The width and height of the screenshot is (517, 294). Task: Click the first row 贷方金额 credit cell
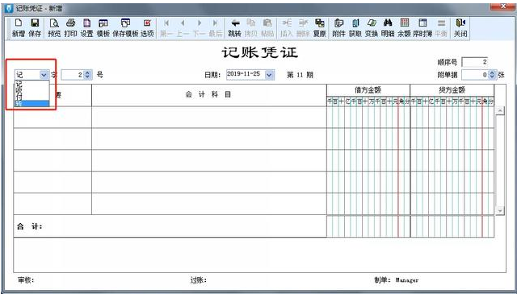pyautogui.click(x=452, y=117)
